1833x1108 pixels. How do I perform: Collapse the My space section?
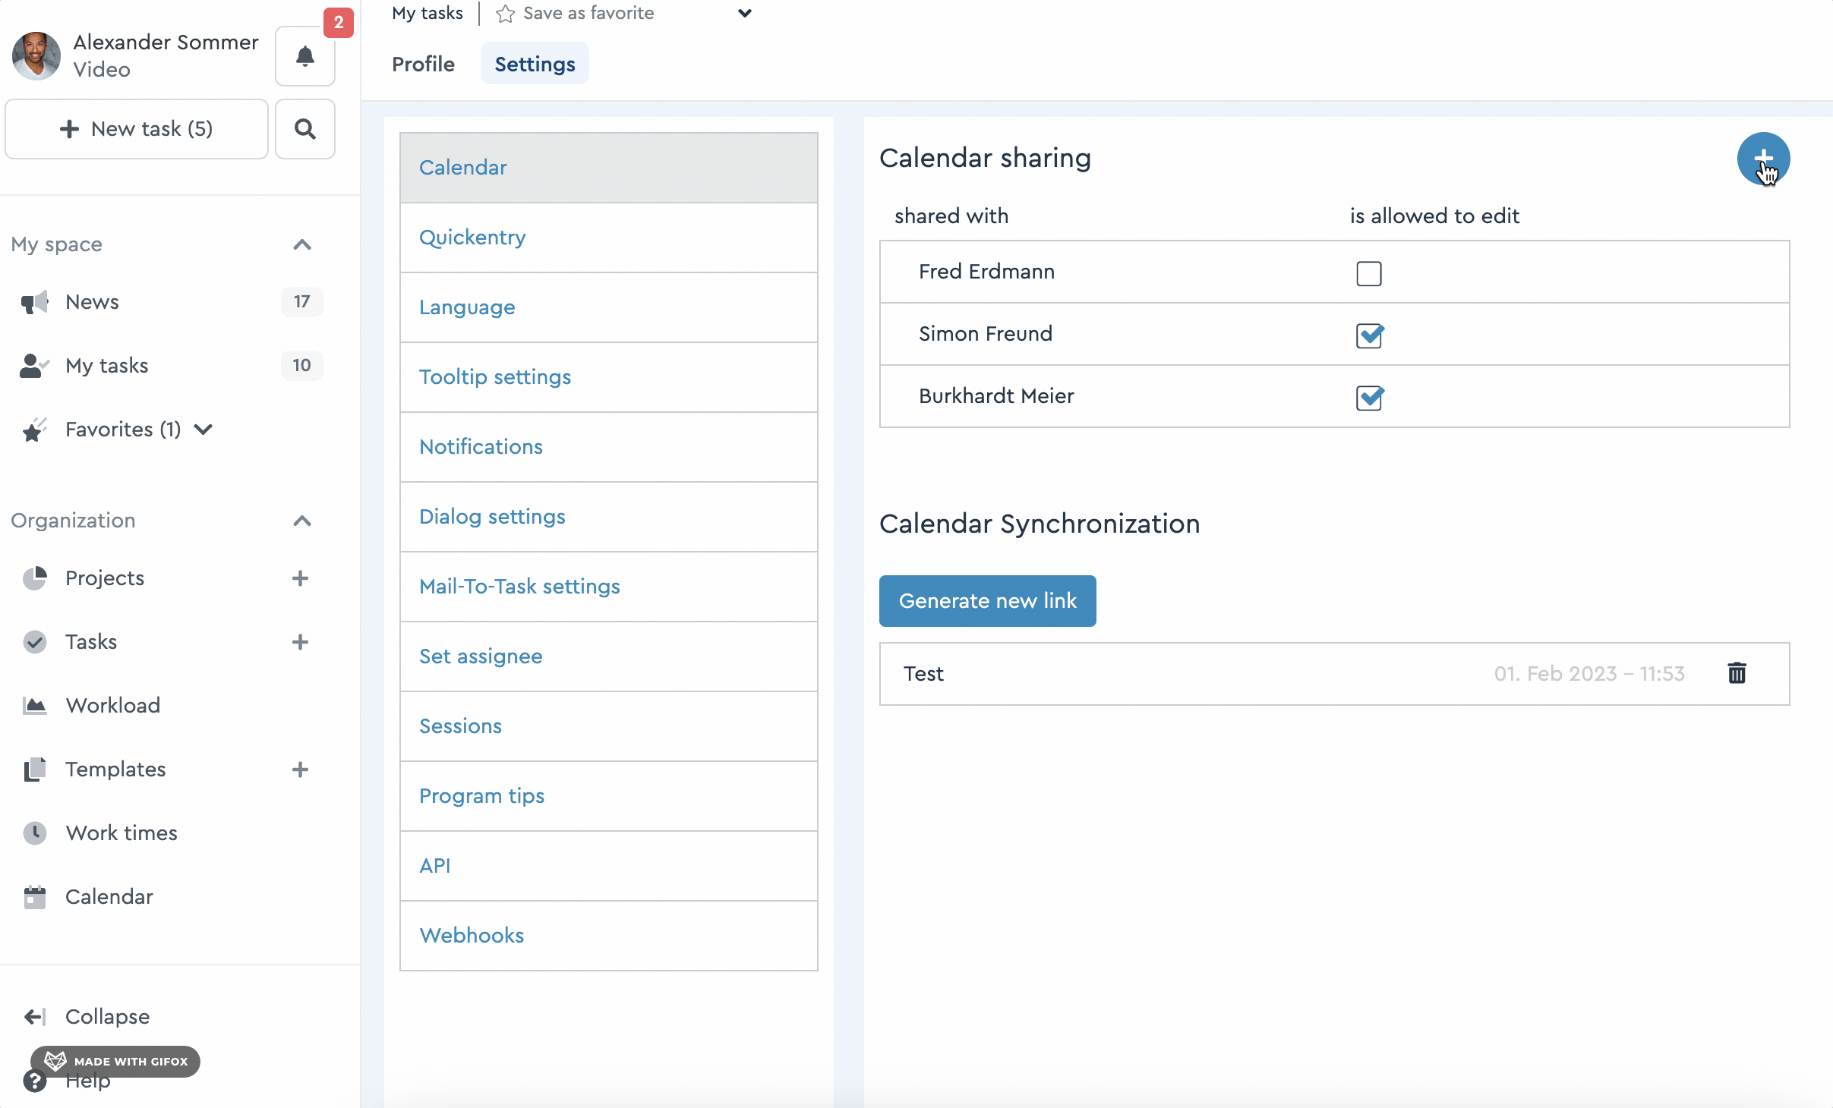click(x=302, y=244)
